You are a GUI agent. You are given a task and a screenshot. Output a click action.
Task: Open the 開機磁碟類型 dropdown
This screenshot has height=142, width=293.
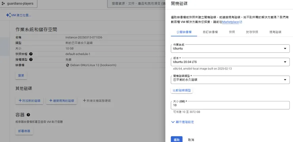click(x=230, y=80)
